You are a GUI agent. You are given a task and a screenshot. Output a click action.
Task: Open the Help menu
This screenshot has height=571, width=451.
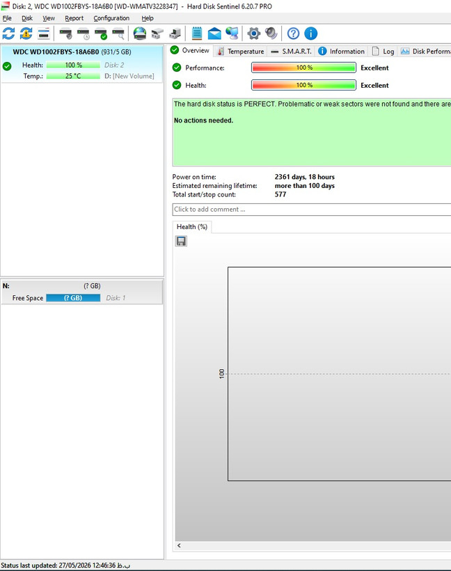click(x=148, y=18)
